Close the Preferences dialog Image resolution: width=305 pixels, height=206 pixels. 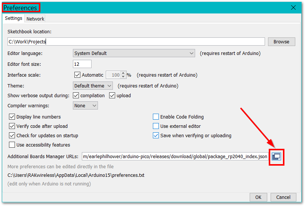(293, 7)
